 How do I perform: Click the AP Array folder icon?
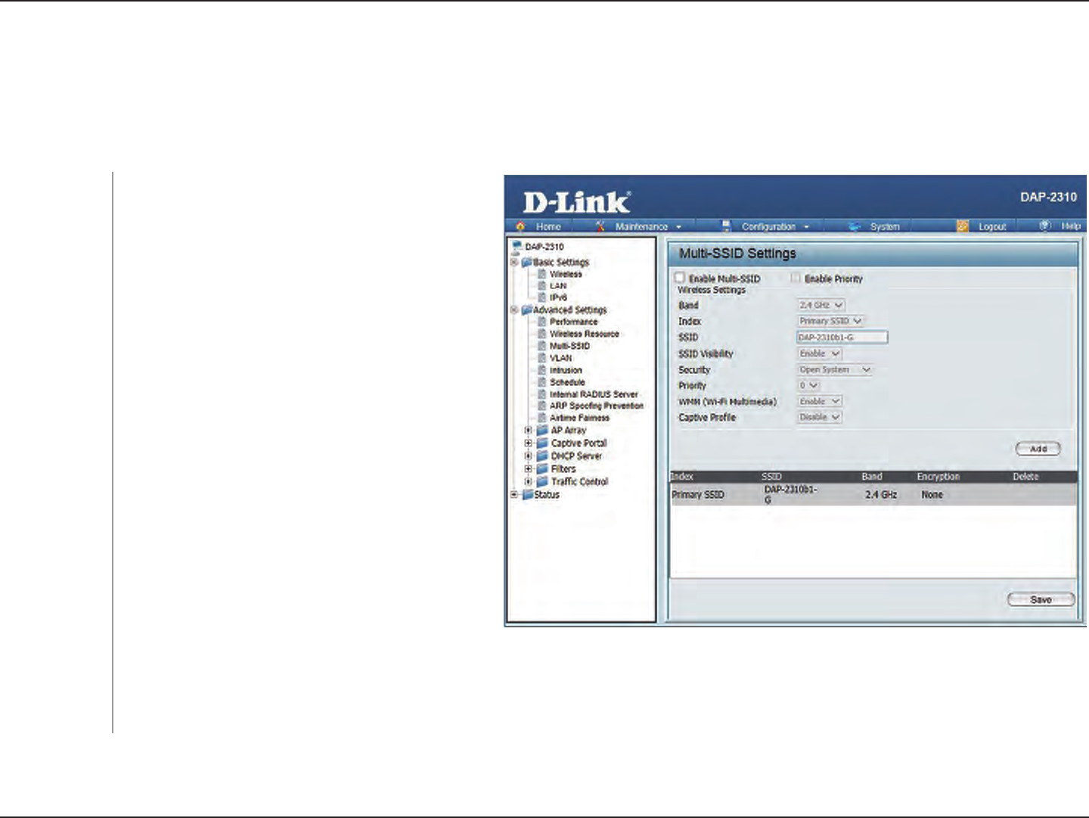tap(542, 430)
